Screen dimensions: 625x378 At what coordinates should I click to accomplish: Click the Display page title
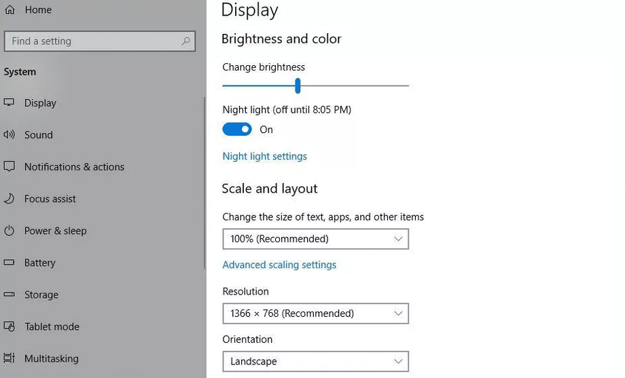point(250,10)
